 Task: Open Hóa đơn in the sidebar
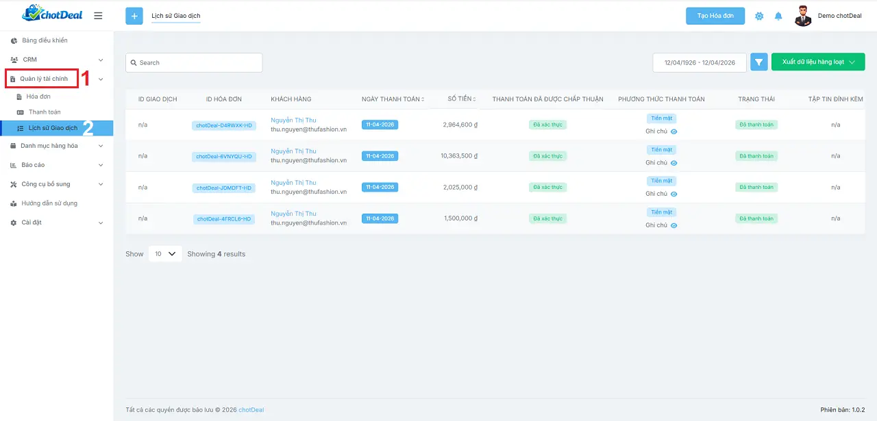38,97
